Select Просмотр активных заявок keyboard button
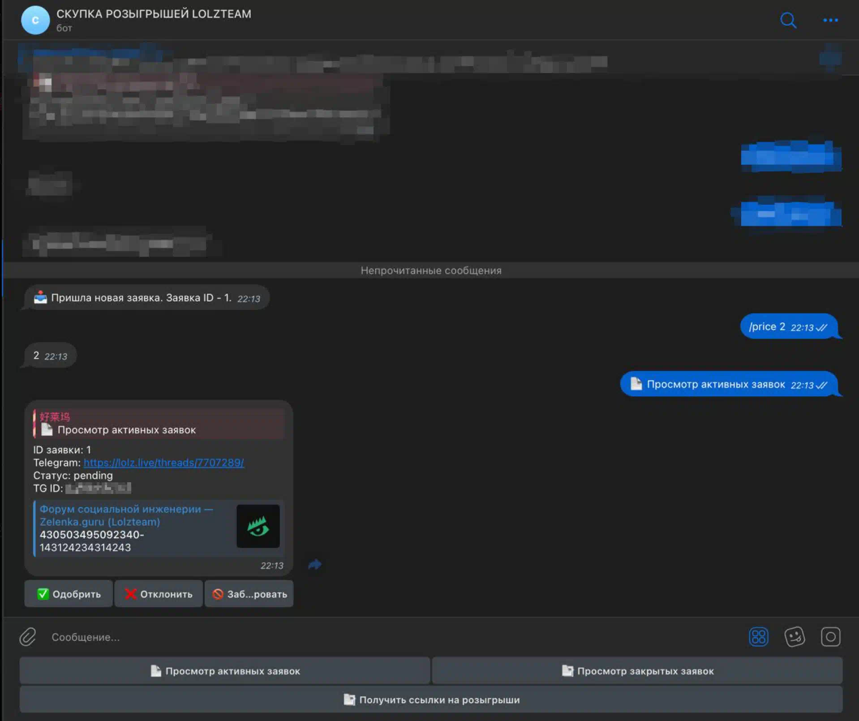 (225, 671)
